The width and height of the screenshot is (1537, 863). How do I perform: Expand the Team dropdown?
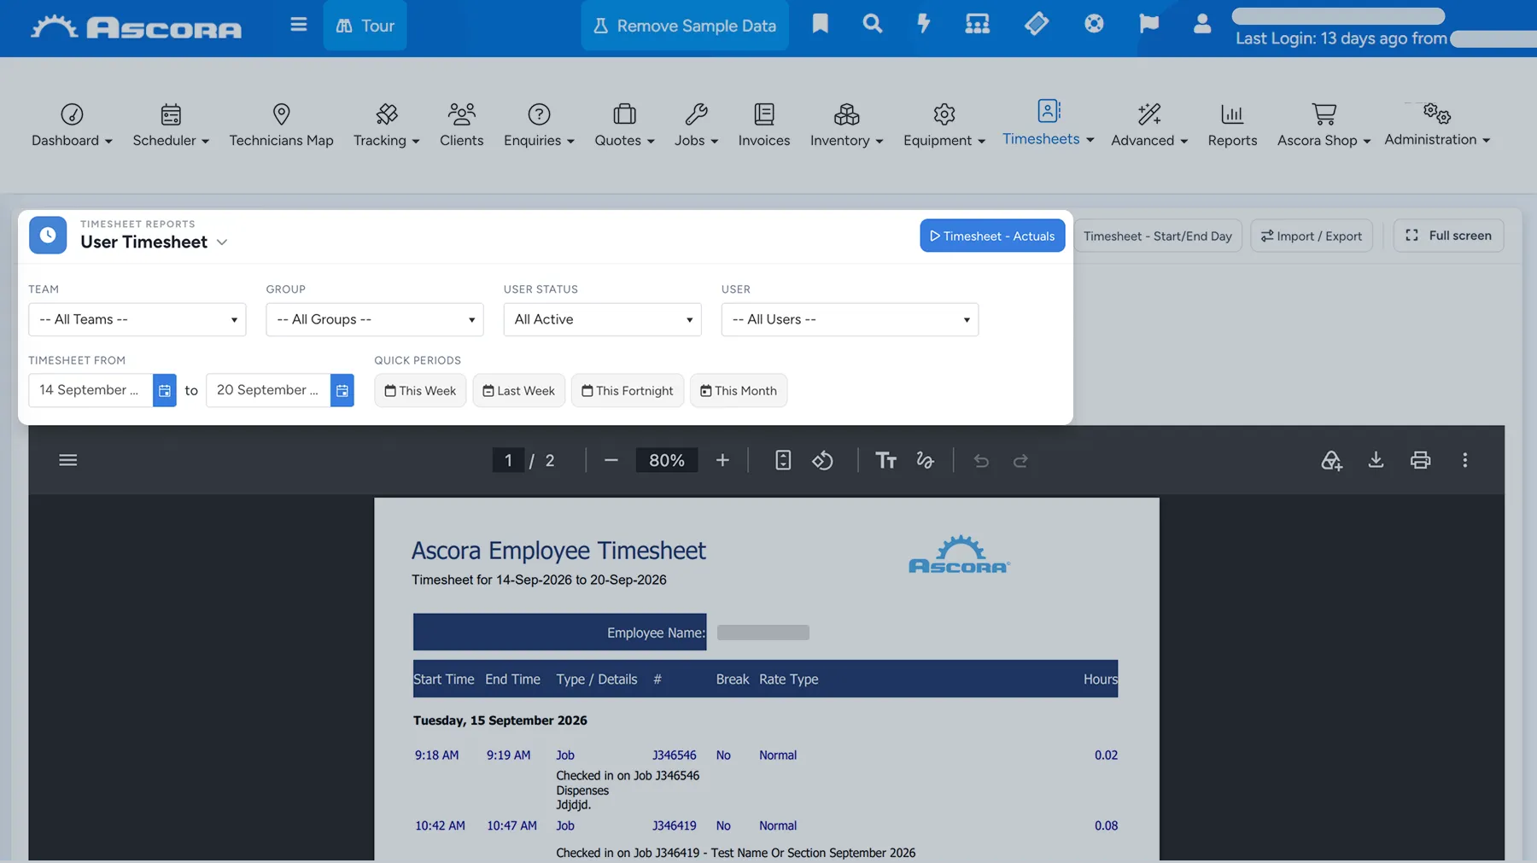coord(137,319)
